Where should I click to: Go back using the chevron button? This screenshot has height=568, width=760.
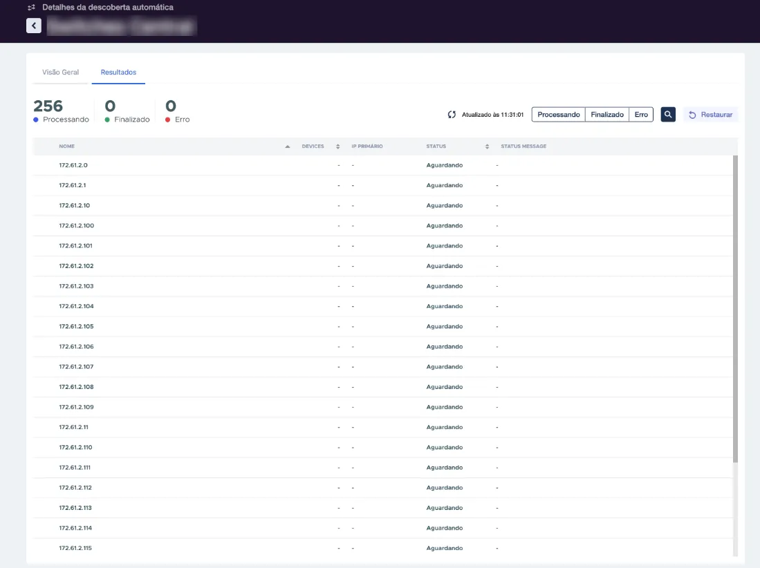[33, 26]
